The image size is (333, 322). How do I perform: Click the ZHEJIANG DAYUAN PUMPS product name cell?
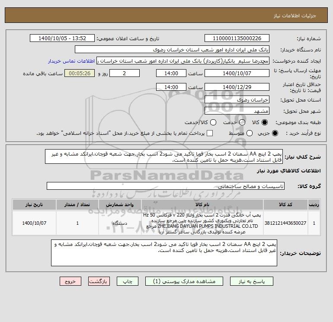point(202,223)
